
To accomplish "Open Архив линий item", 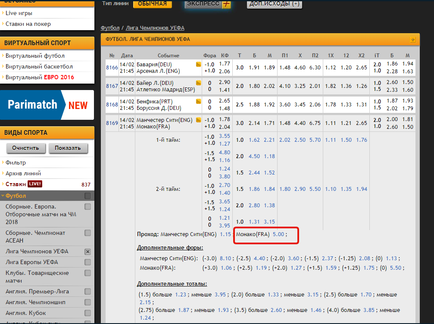I will [x=23, y=174].
